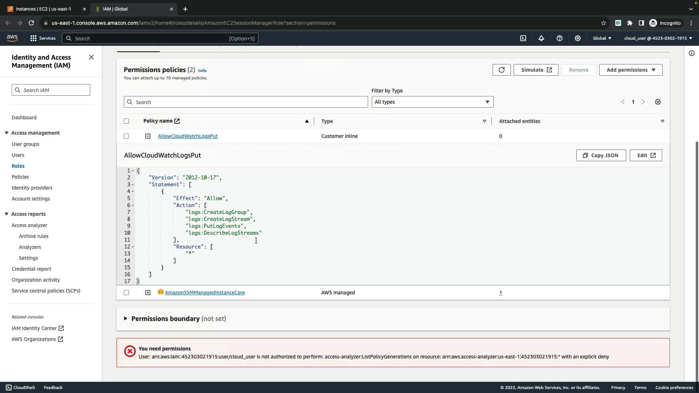Open the notifications bell icon

(x=541, y=38)
